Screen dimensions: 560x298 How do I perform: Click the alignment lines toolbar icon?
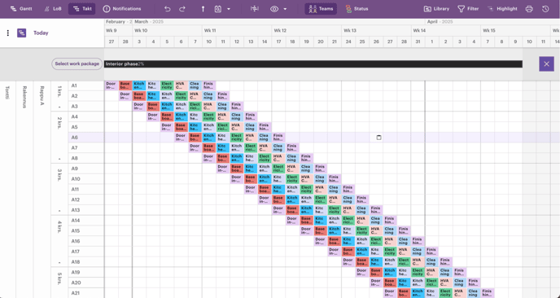(x=255, y=9)
